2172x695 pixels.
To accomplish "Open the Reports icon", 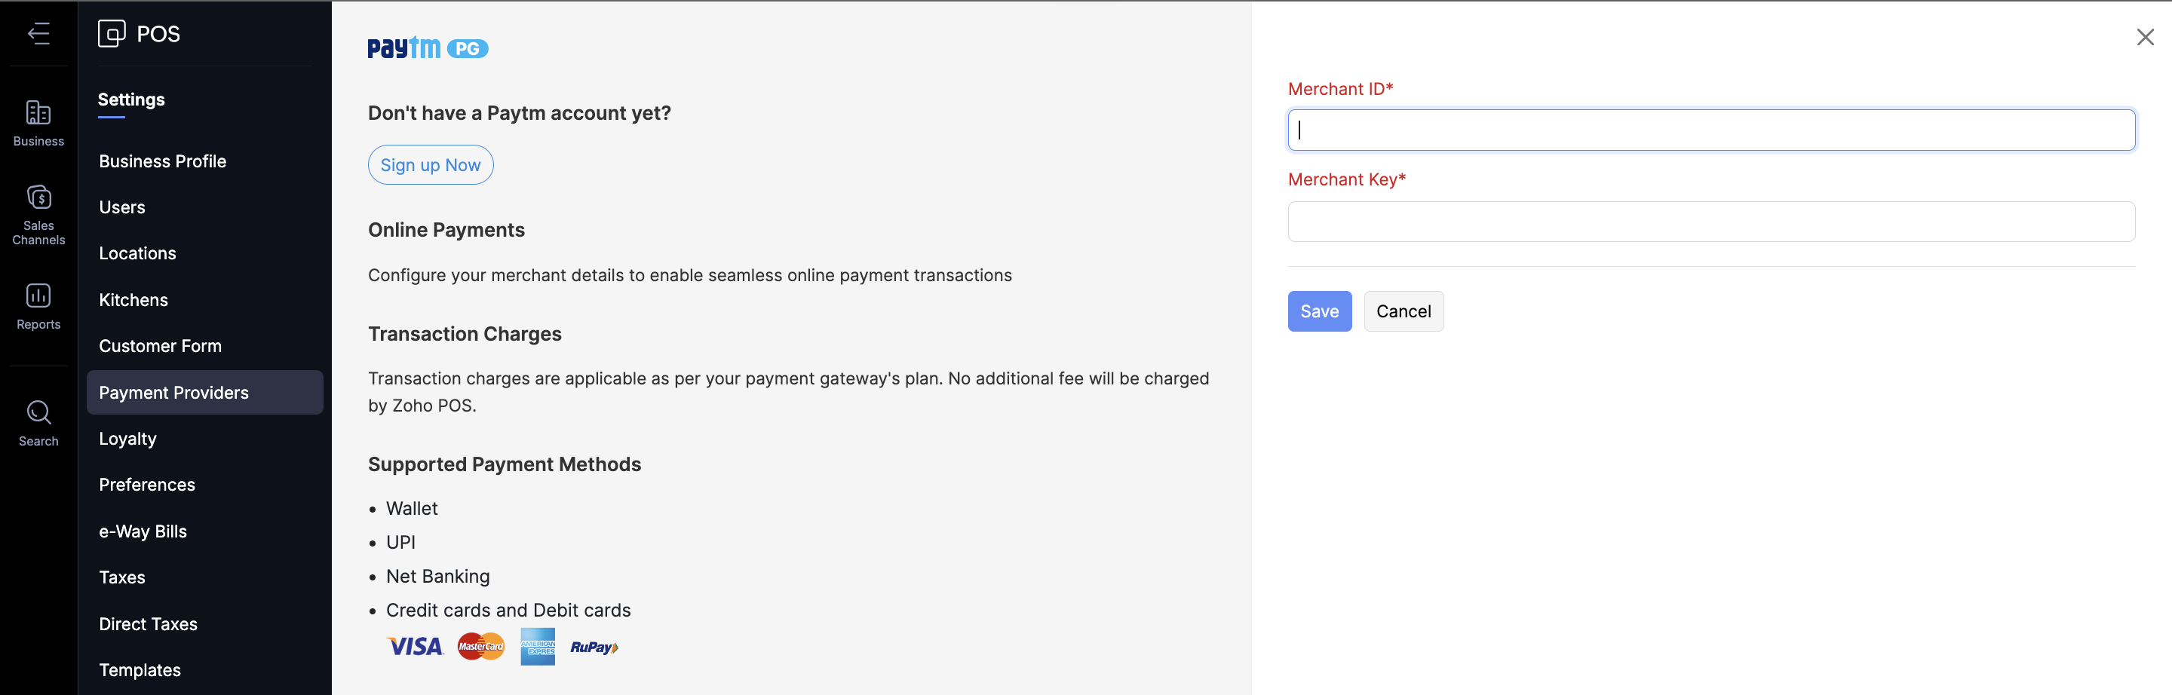I will tap(38, 295).
